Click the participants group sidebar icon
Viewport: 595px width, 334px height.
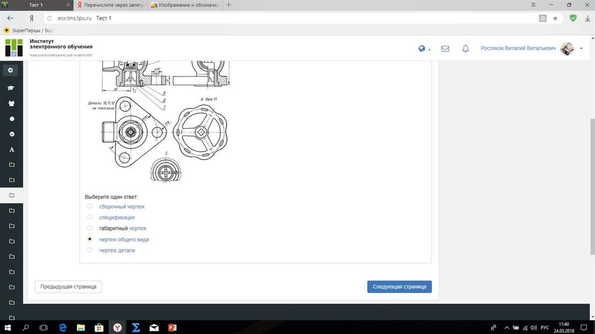11,103
